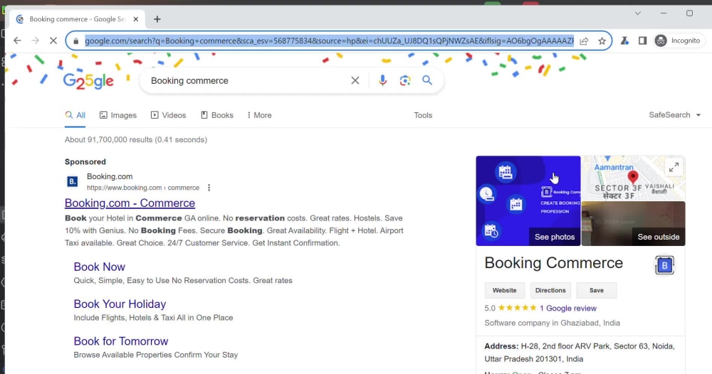Click the Address line in knowledge panel
Image resolution: width=712 pixels, height=374 pixels.
580,353
